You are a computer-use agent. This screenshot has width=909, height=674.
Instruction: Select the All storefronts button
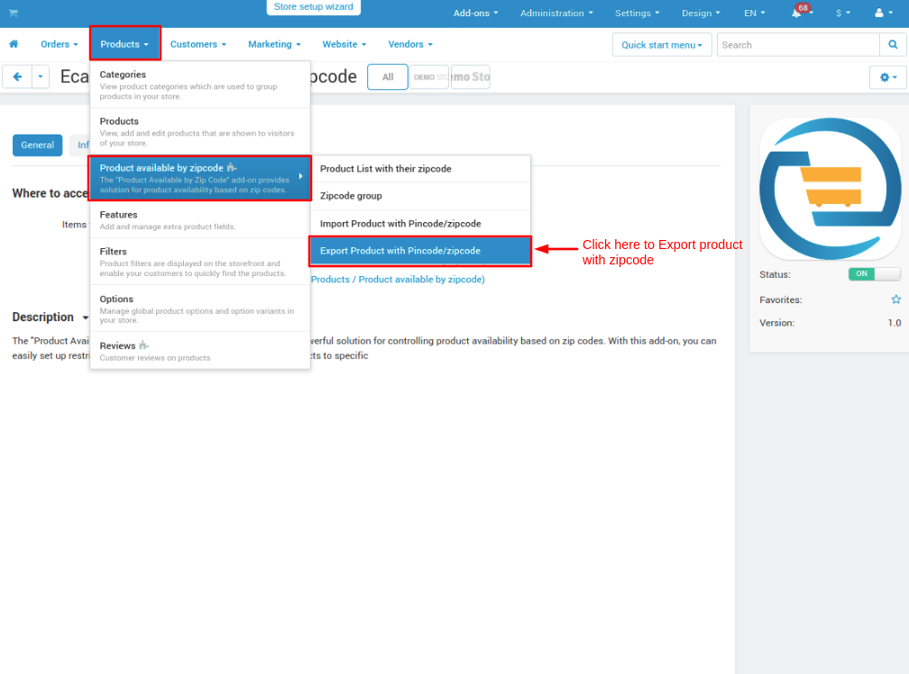pyautogui.click(x=387, y=77)
